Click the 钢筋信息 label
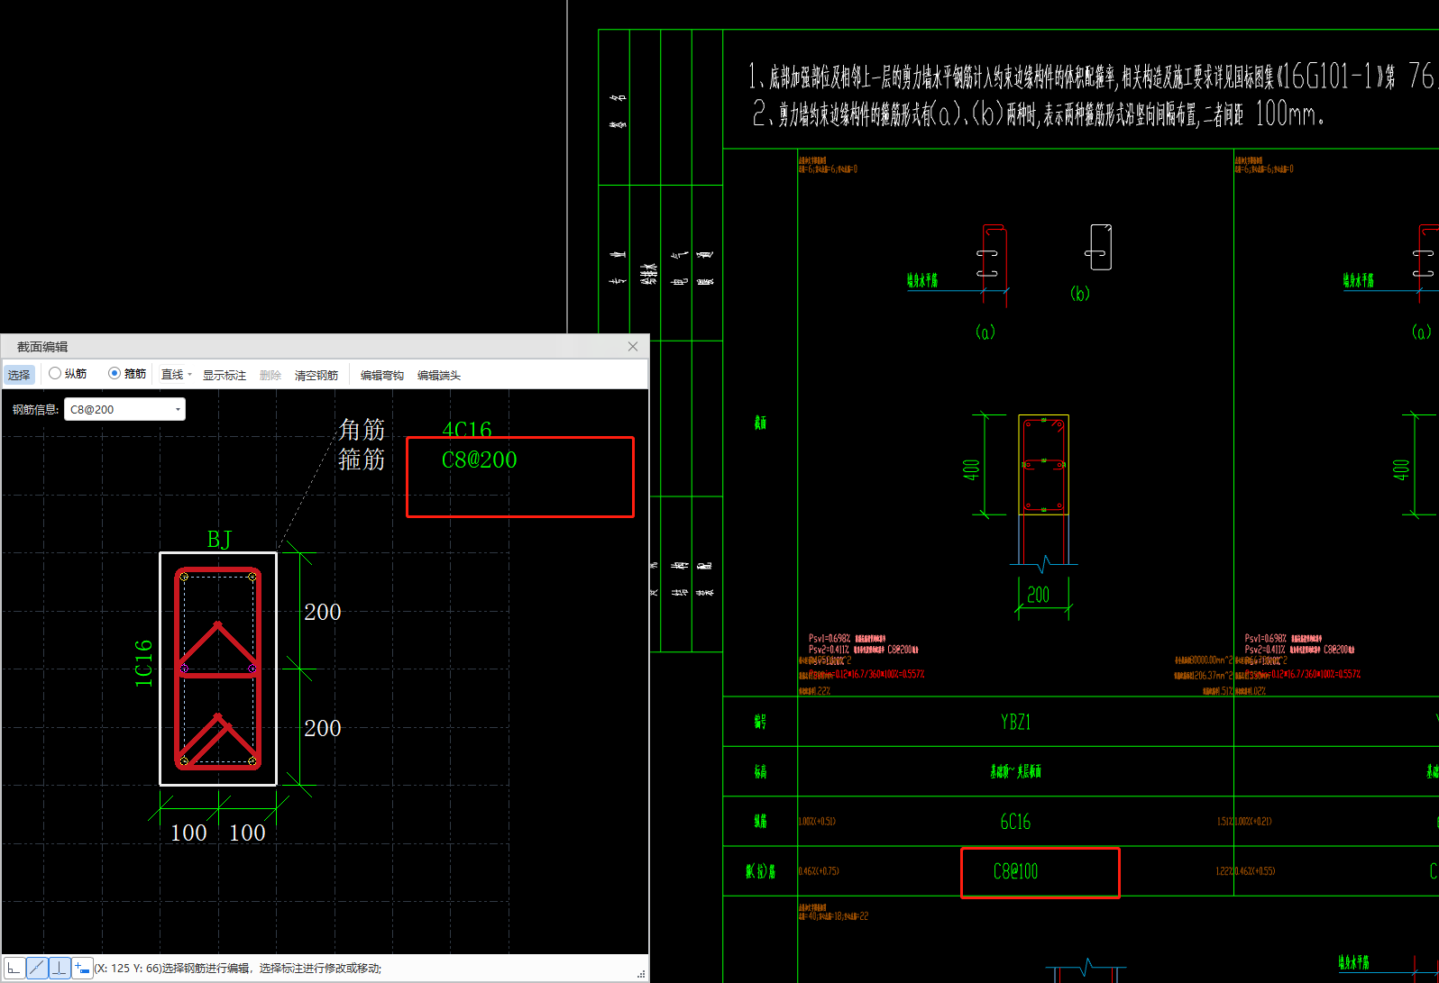The image size is (1439, 983). (x=36, y=410)
